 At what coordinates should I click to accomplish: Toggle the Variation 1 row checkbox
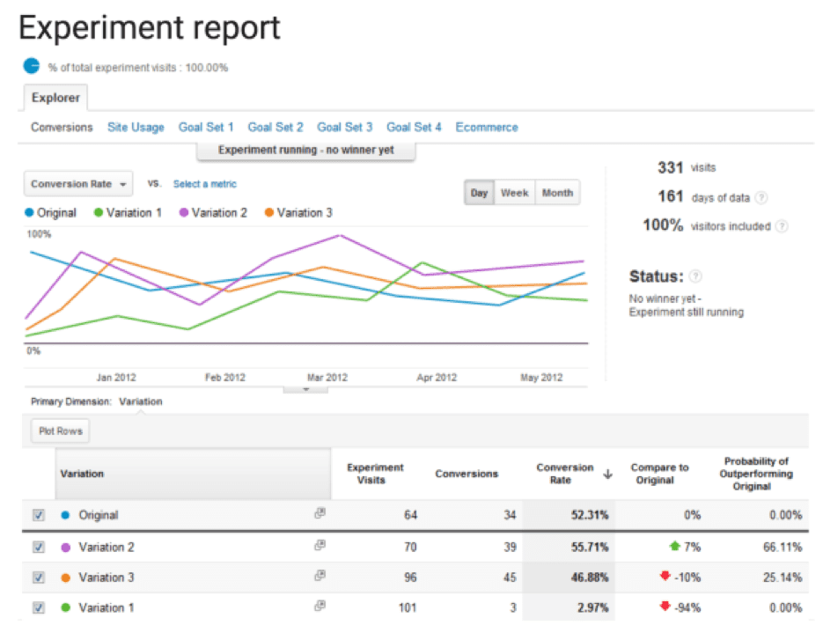point(39,607)
